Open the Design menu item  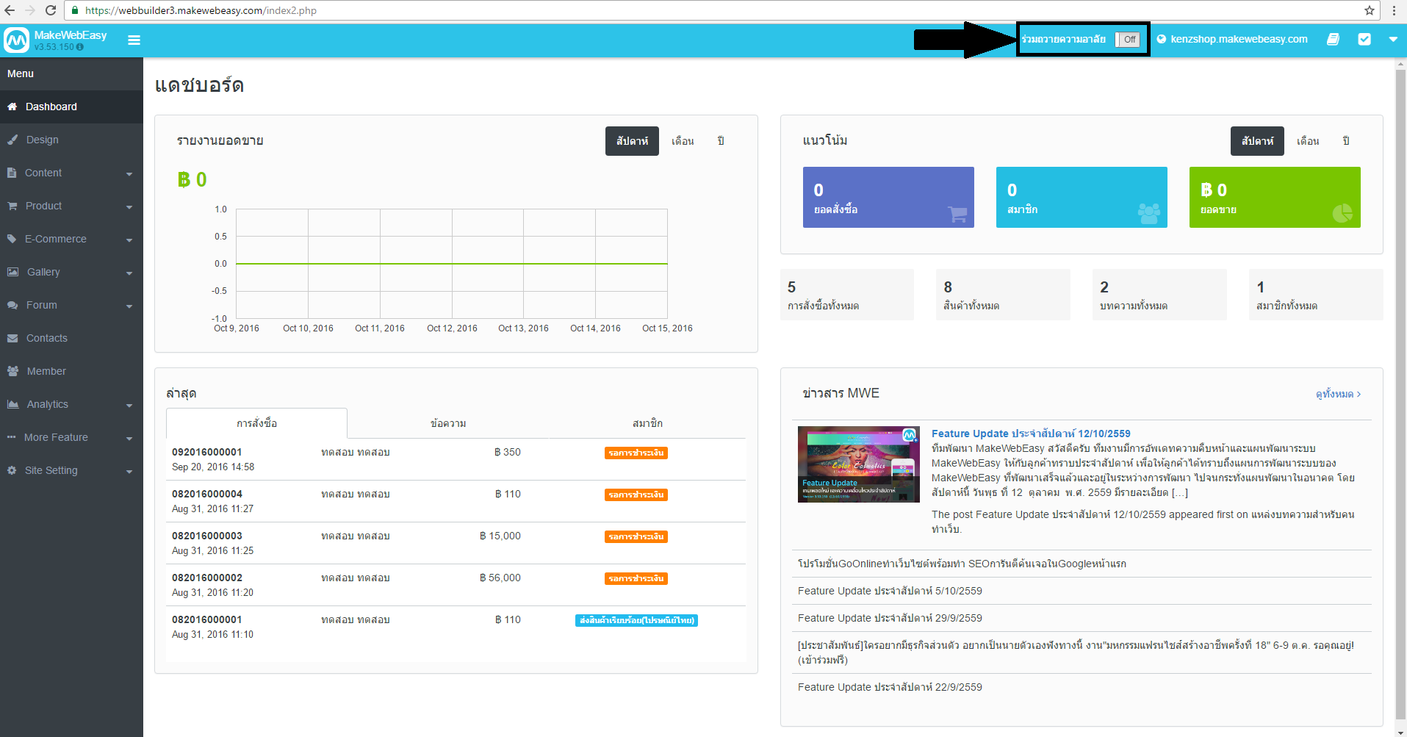click(x=43, y=140)
